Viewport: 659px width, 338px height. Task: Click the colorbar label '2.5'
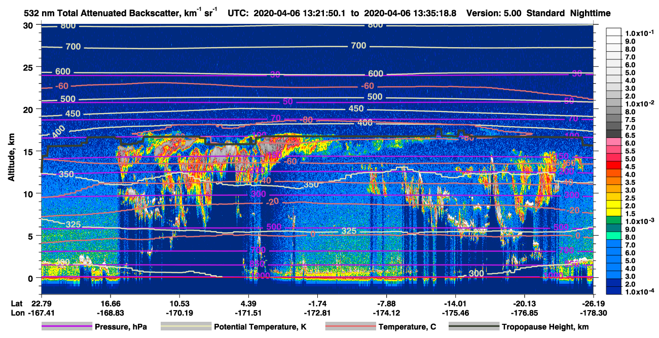click(x=631, y=198)
